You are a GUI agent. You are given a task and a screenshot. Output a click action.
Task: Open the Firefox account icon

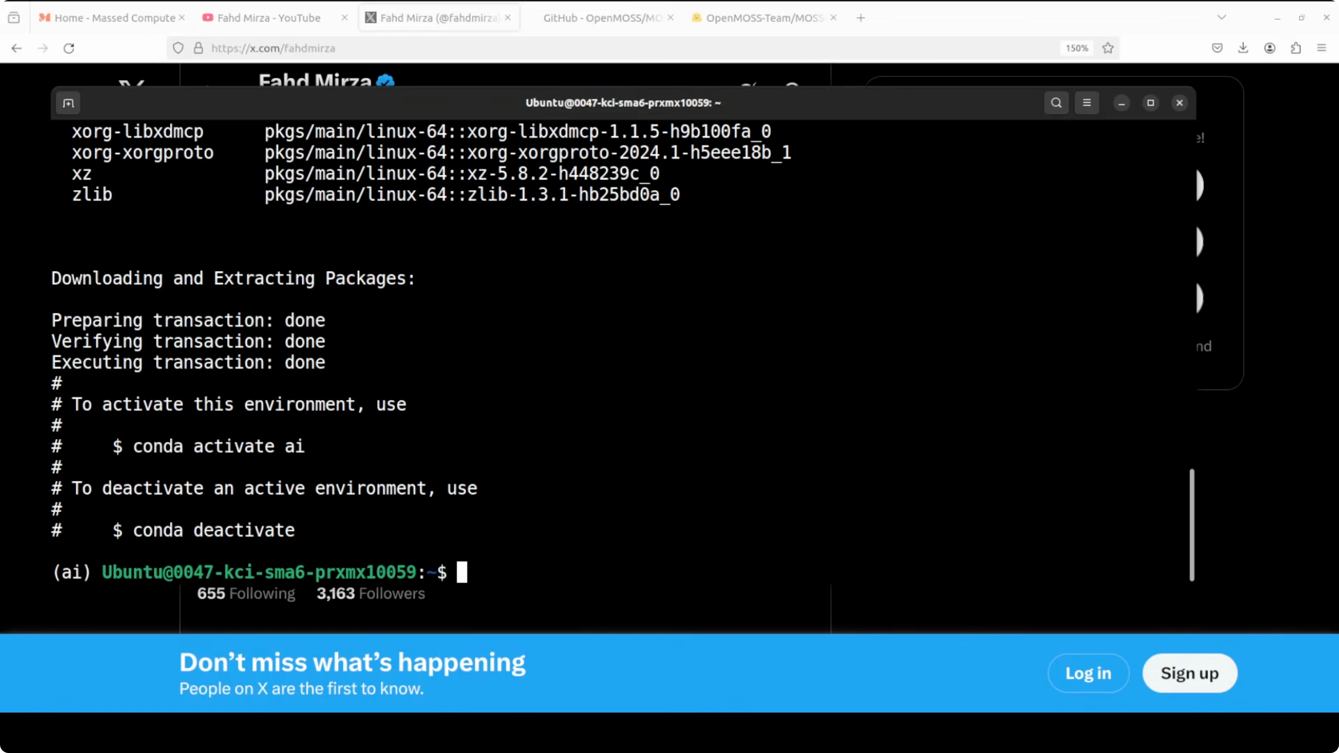point(1270,48)
